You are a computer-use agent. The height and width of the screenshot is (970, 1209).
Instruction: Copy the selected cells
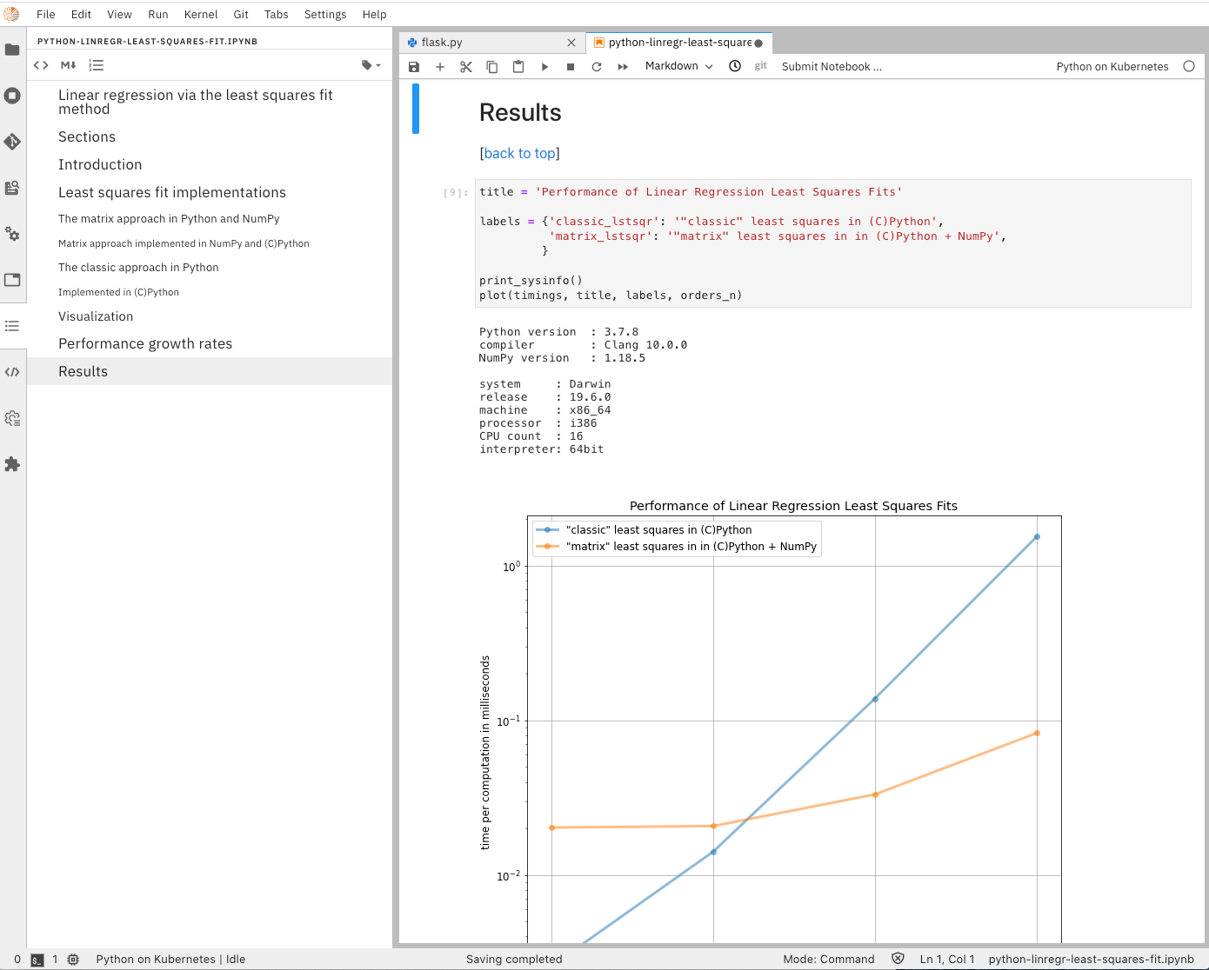tap(492, 67)
